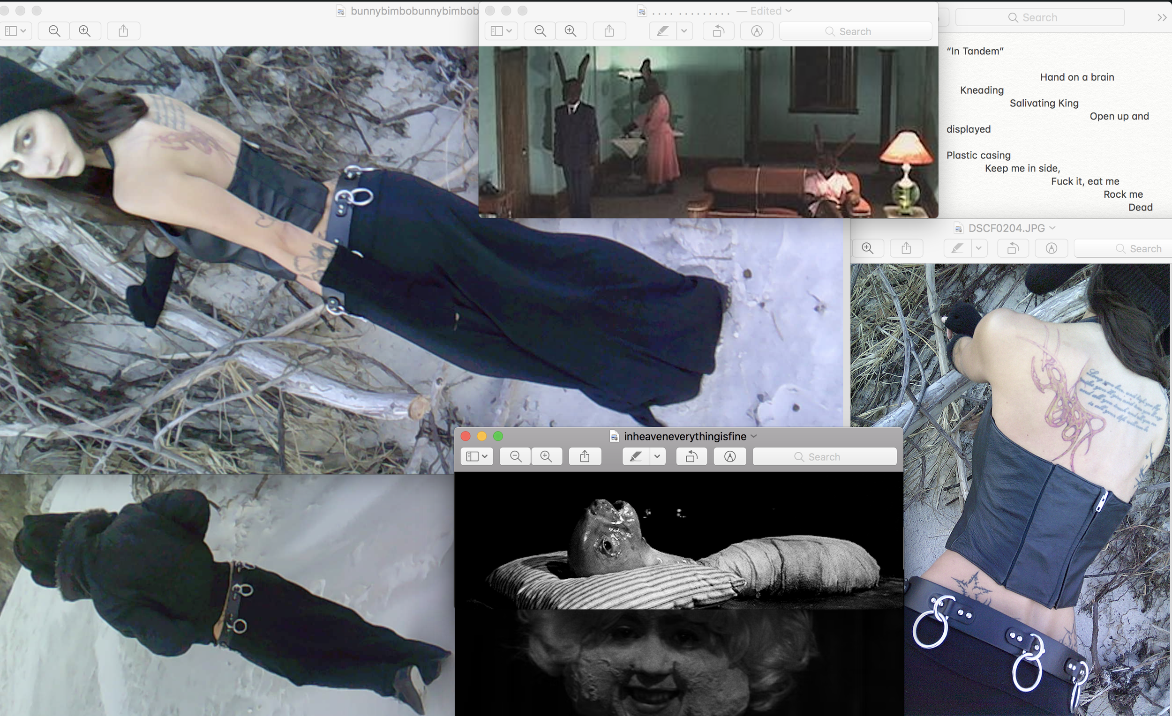This screenshot has width=1172, height=716.
Task: Expand the inheaveneverythingisfine title disclosure
Action: (x=754, y=436)
